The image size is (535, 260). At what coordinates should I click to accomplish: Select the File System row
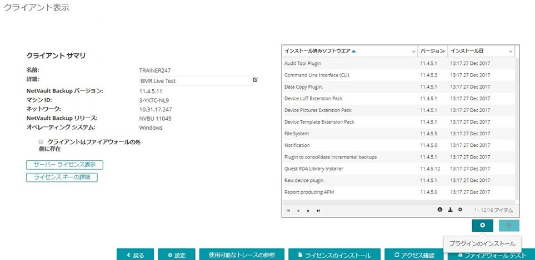click(398, 134)
